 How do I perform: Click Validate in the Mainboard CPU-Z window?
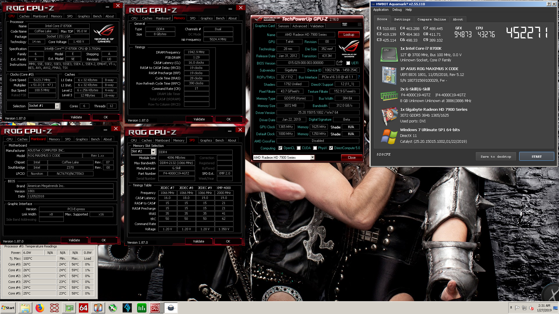click(74, 240)
